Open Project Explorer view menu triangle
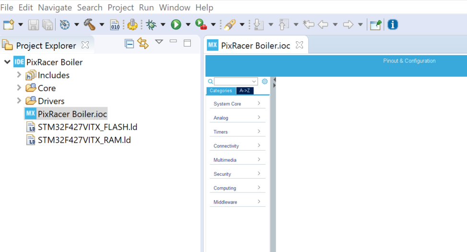 pyautogui.click(x=159, y=42)
